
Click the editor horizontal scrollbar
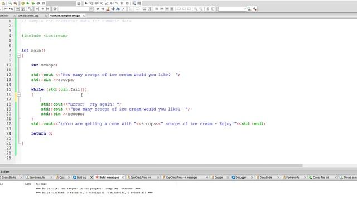point(151,166)
